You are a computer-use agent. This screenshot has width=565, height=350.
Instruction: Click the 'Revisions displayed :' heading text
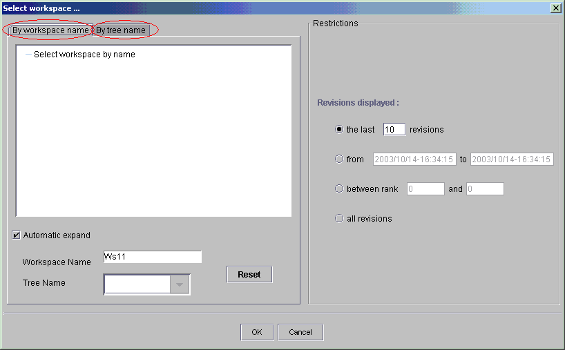point(358,103)
